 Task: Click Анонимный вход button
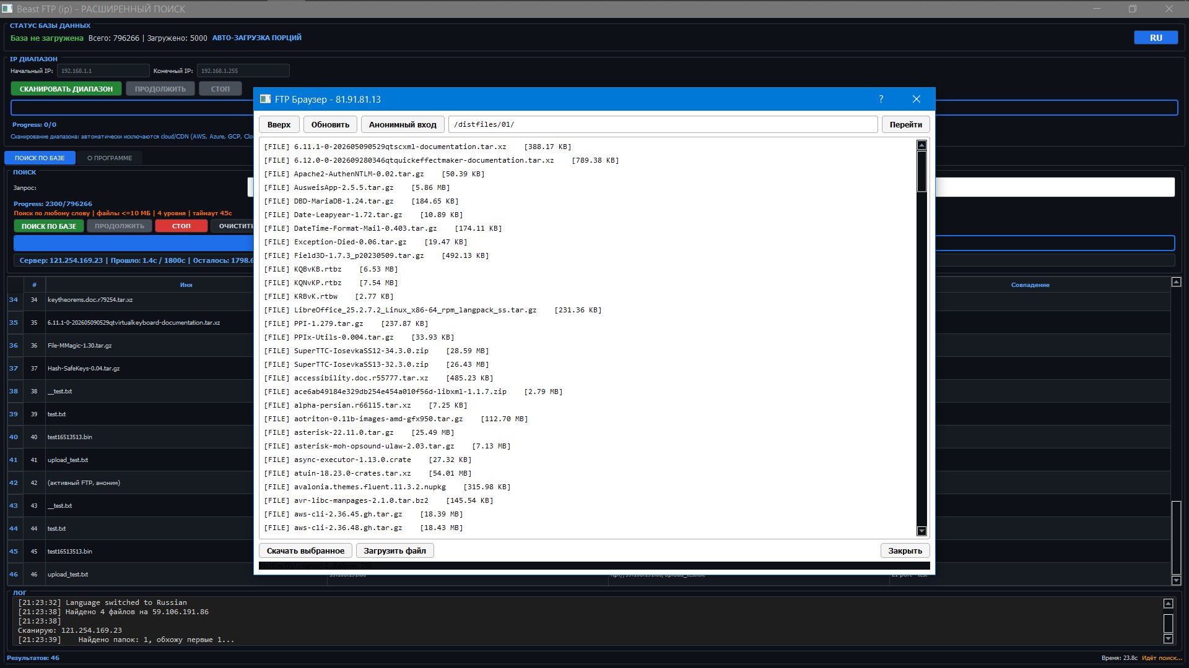pyautogui.click(x=403, y=124)
